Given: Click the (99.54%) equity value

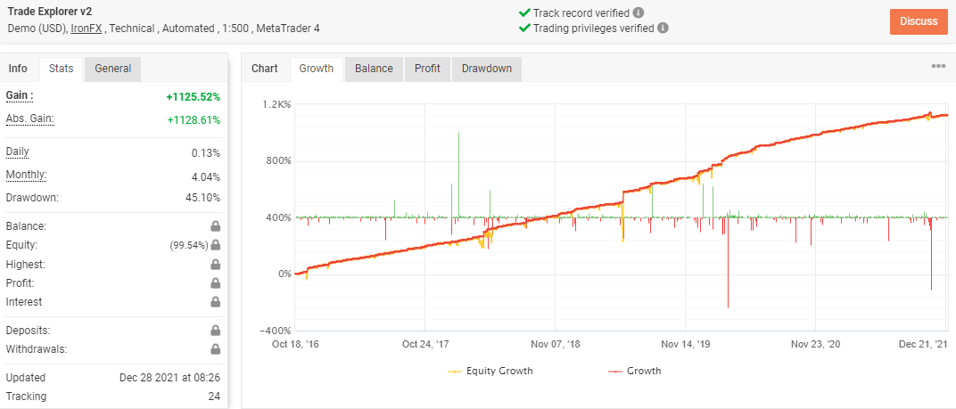Looking at the screenshot, I should [x=188, y=245].
